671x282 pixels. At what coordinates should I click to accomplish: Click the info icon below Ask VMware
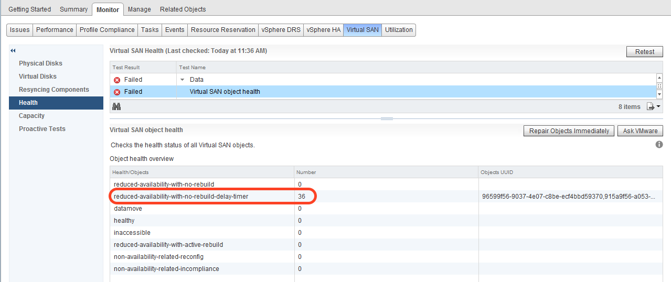(659, 145)
